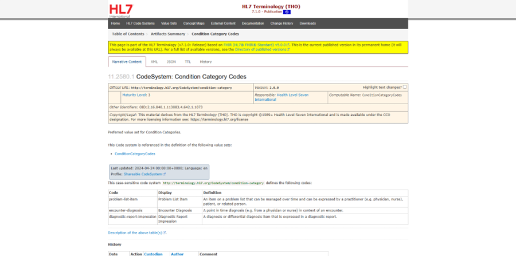Click the official URL text
The image size is (516, 256).
(181, 88)
